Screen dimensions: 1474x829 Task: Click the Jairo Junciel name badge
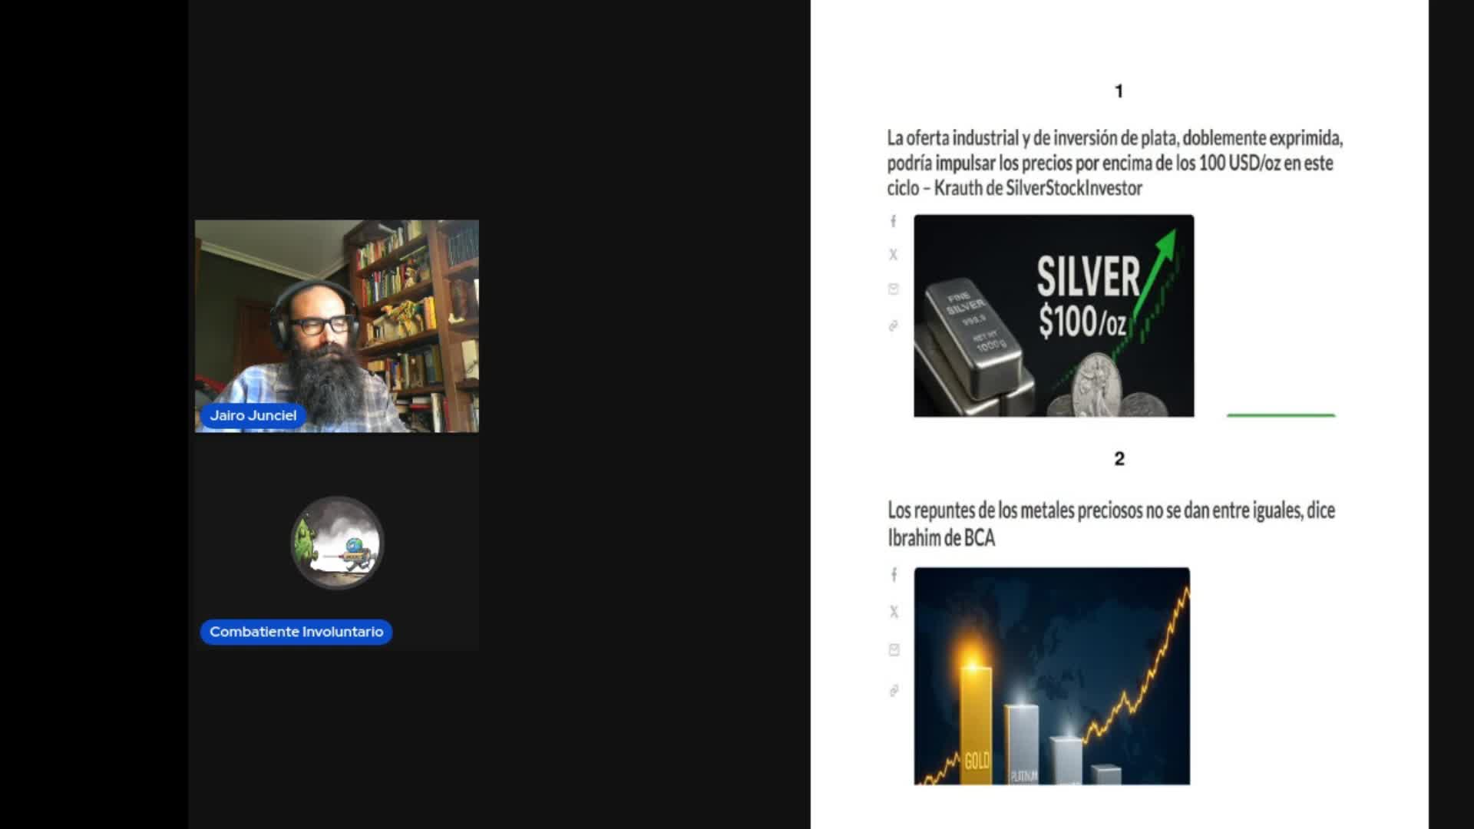253,415
